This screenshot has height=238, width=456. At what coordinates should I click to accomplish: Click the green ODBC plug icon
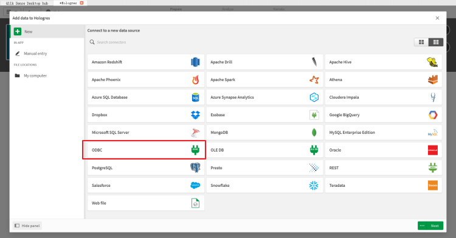point(195,150)
